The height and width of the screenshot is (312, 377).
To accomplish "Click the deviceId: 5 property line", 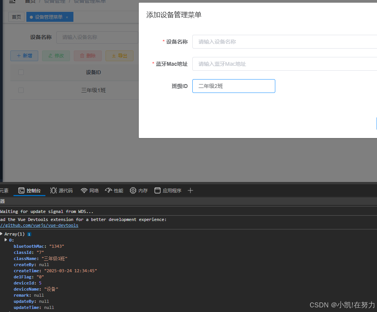I will click(28, 283).
